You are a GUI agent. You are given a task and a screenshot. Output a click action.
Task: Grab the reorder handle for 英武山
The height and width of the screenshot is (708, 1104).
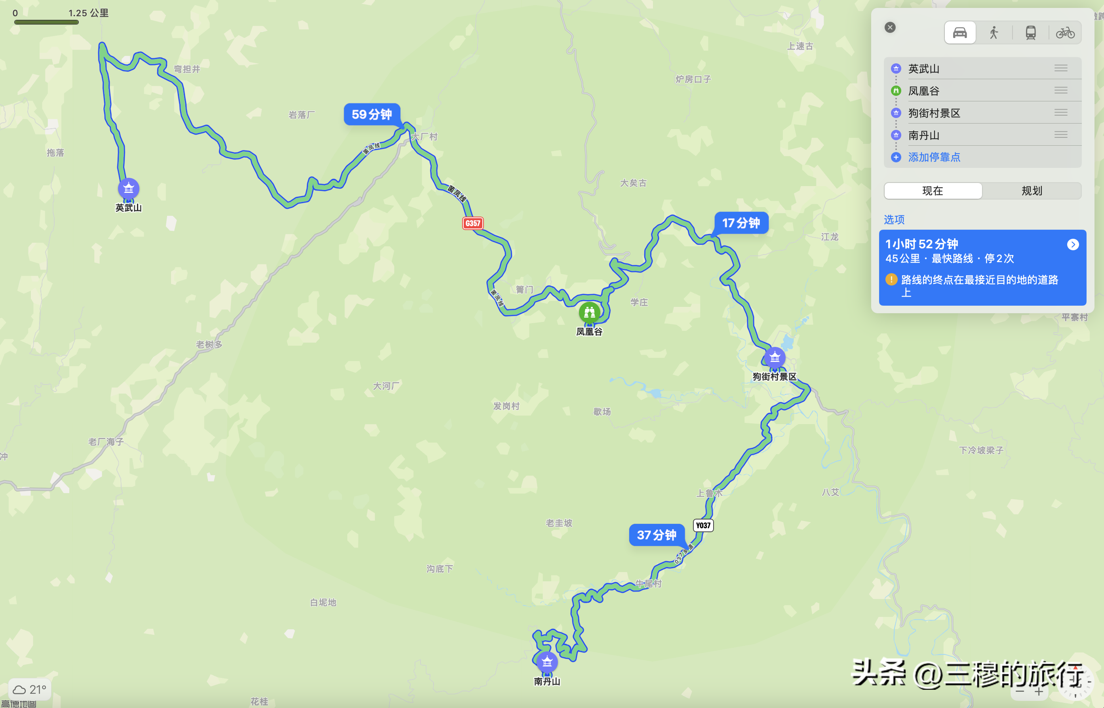(x=1061, y=69)
